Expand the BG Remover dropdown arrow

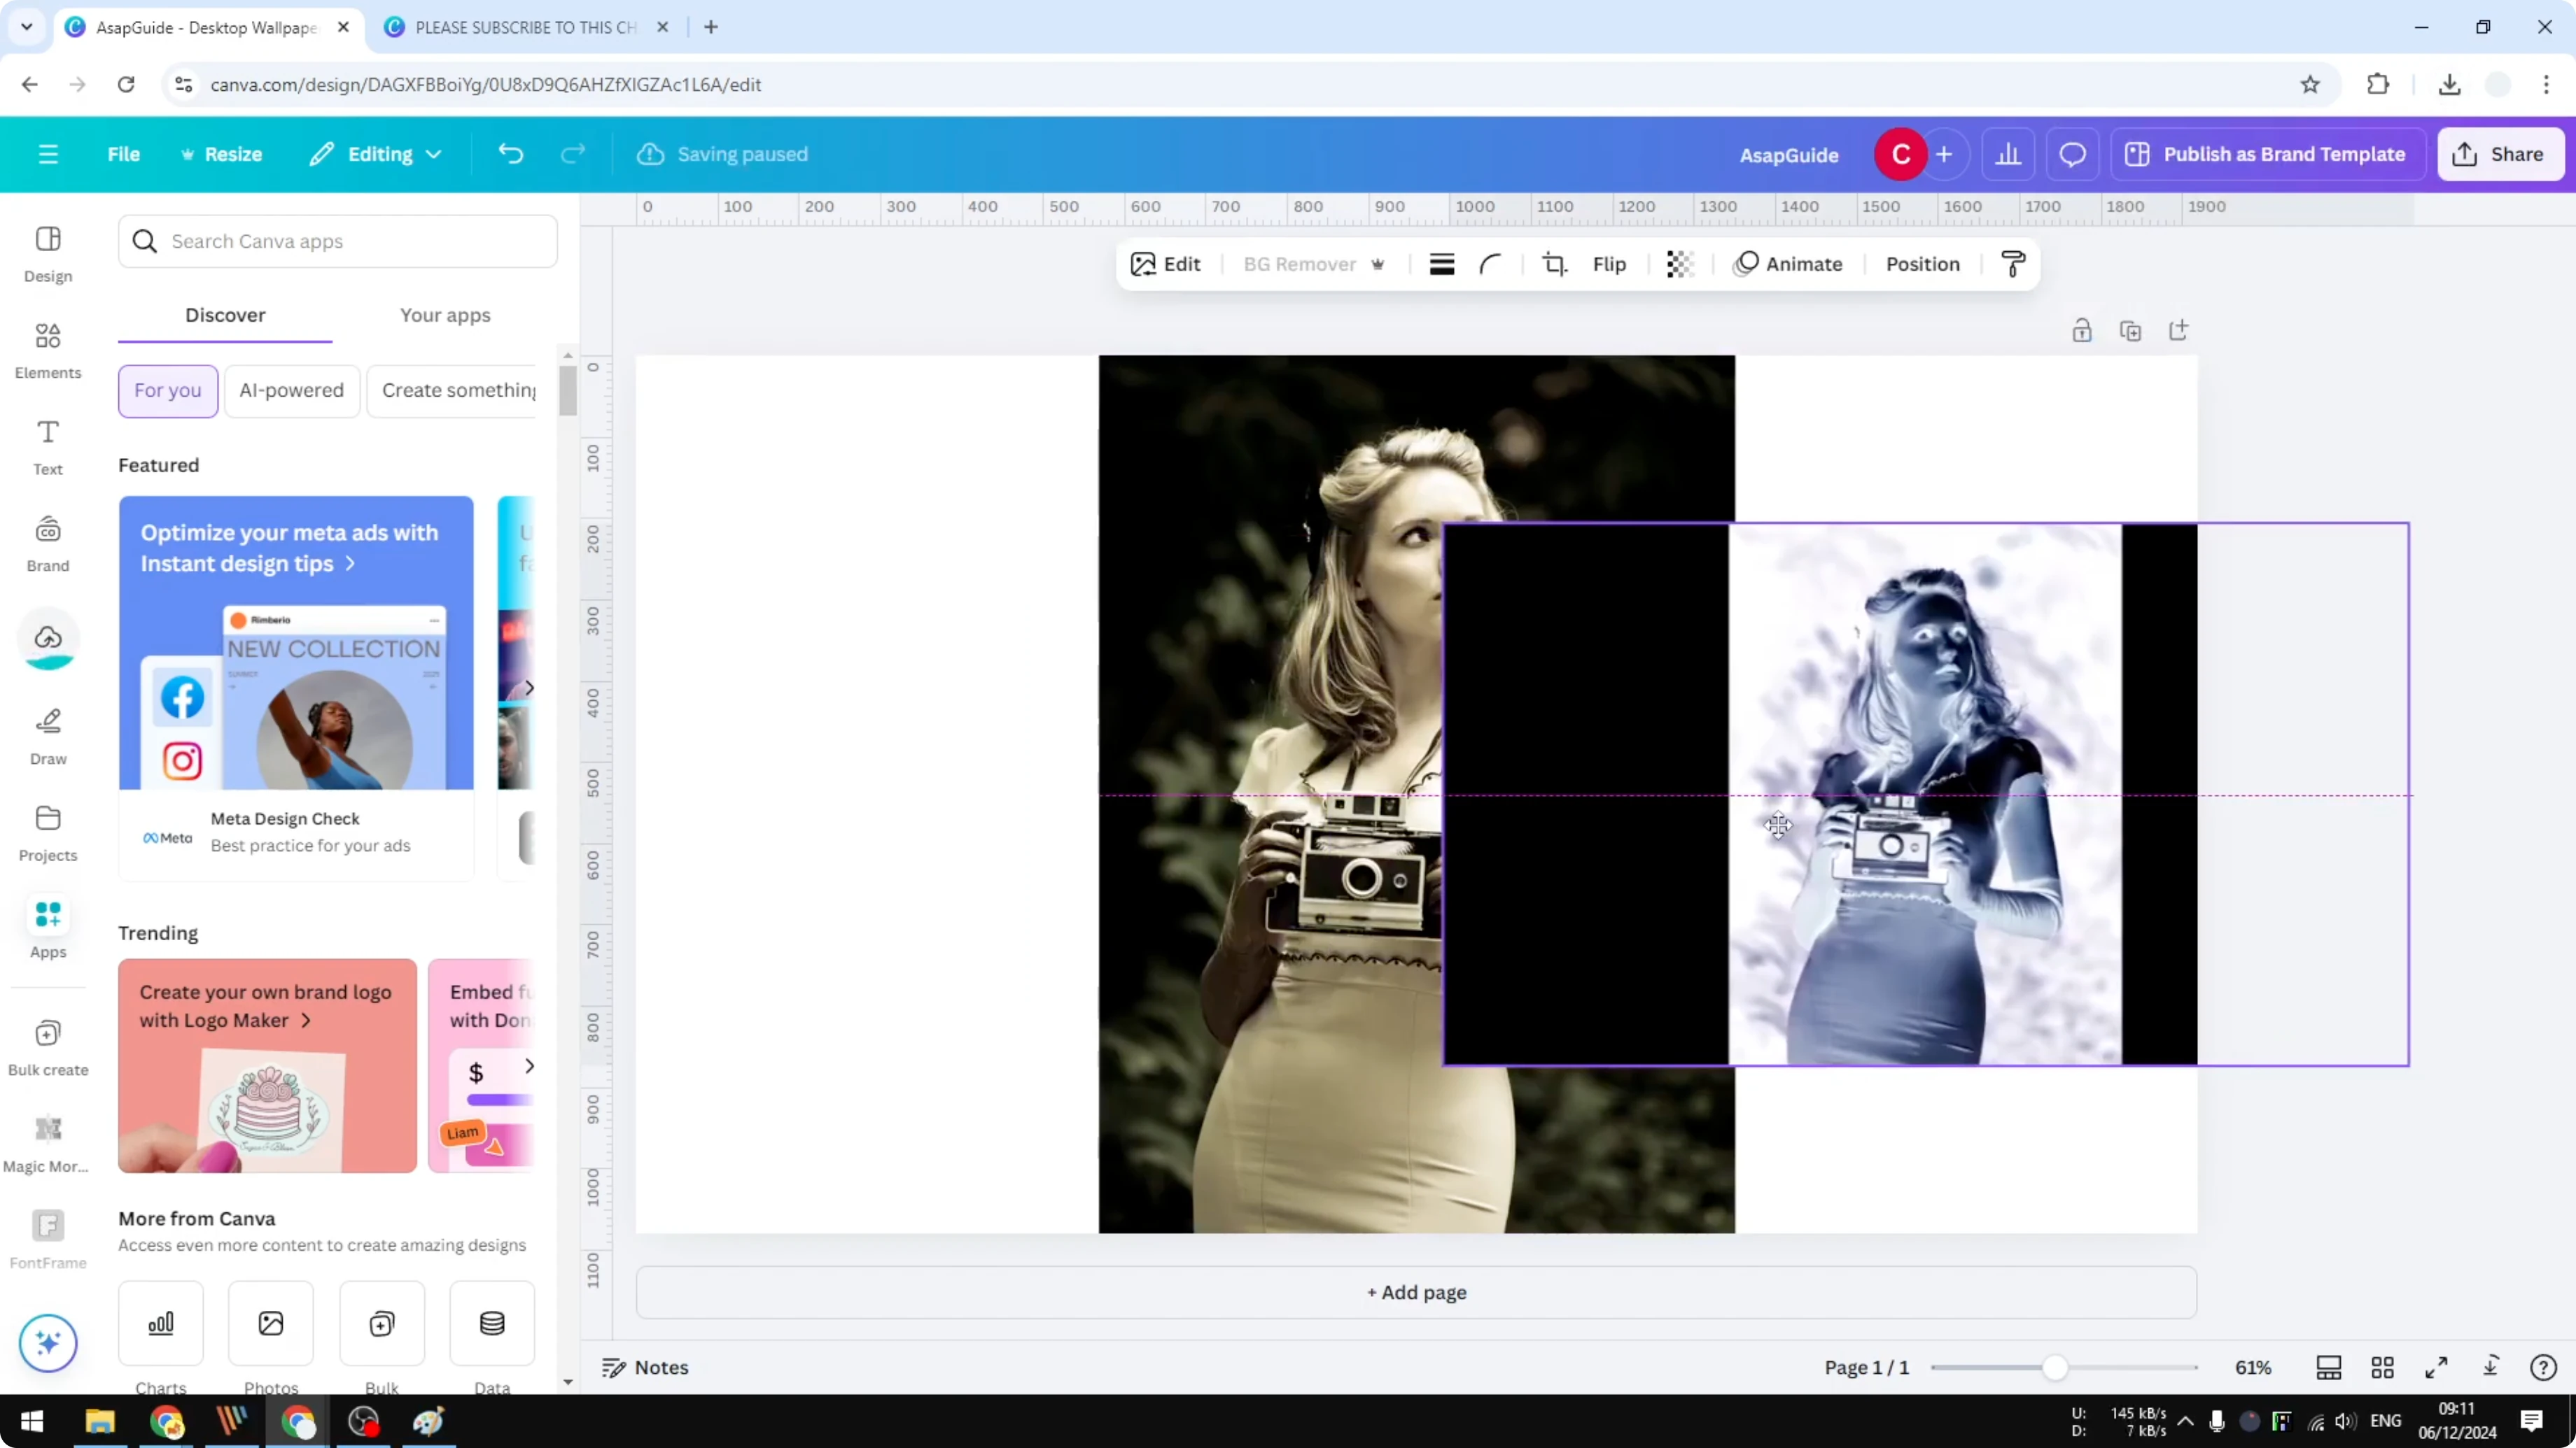[1379, 264]
